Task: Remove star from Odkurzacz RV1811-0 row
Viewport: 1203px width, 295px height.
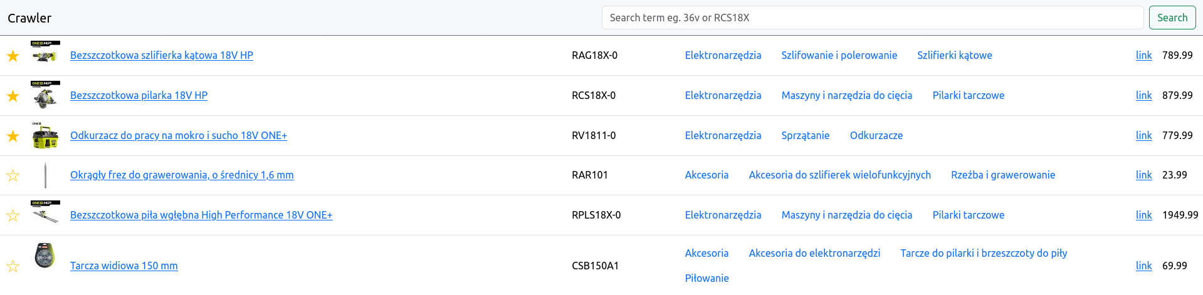Action: (13, 136)
